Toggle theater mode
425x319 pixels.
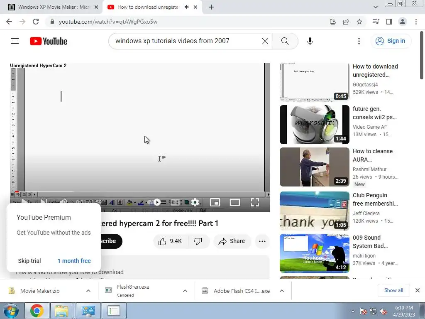click(235, 202)
